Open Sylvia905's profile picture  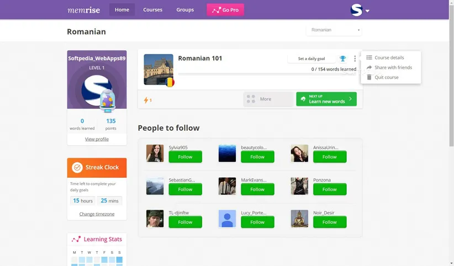[x=155, y=153]
